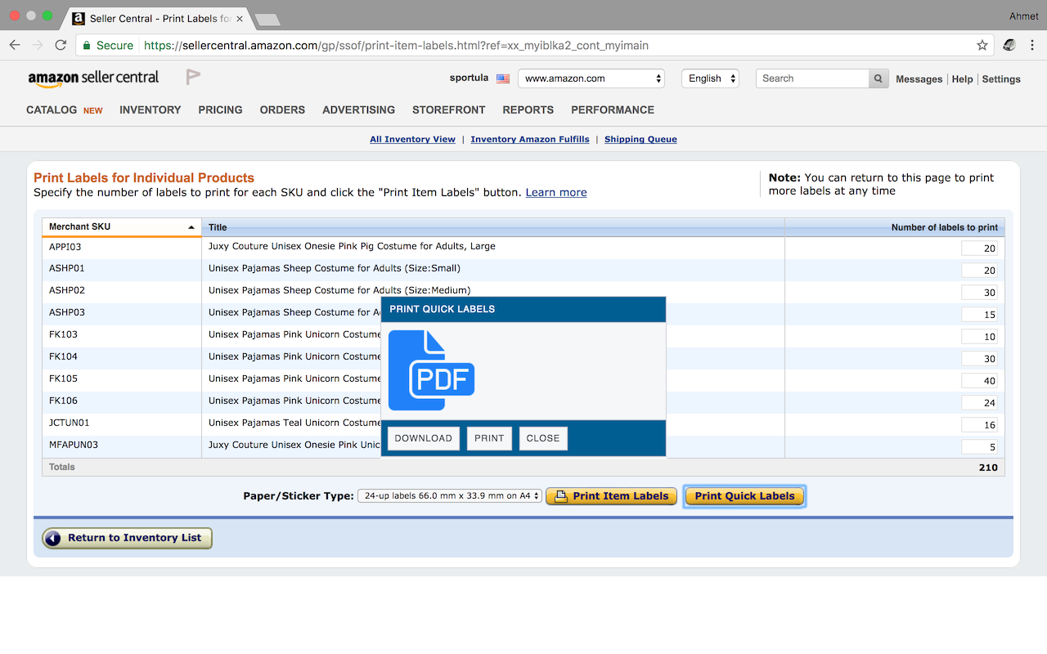Image resolution: width=1047 pixels, height=654 pixels.
Task: Click the CLOSE button in popup
Action: (x=543, y=438)
